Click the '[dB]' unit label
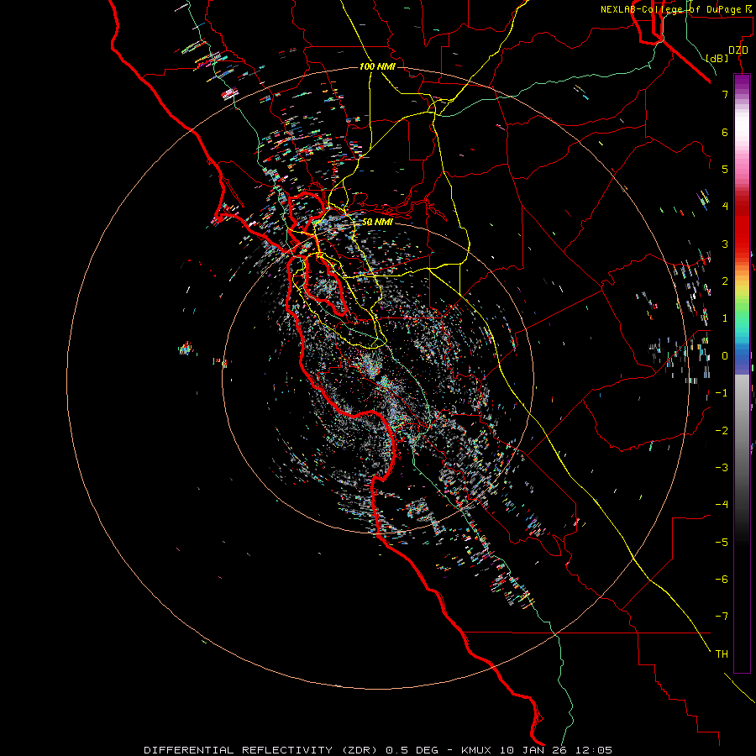756x756 pixels. (x=717, y=59)
